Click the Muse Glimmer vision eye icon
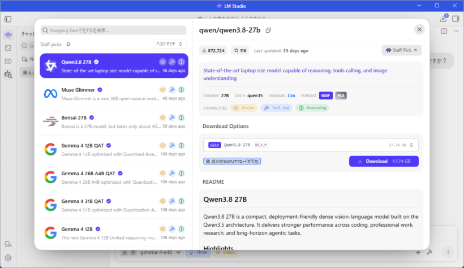464x268 pixels. (x=162, y=90)
